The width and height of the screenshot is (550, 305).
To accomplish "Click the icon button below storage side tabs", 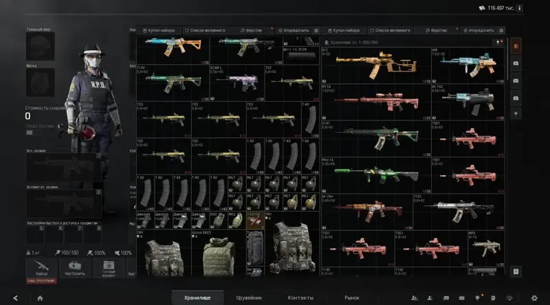I will pos(516,272).
